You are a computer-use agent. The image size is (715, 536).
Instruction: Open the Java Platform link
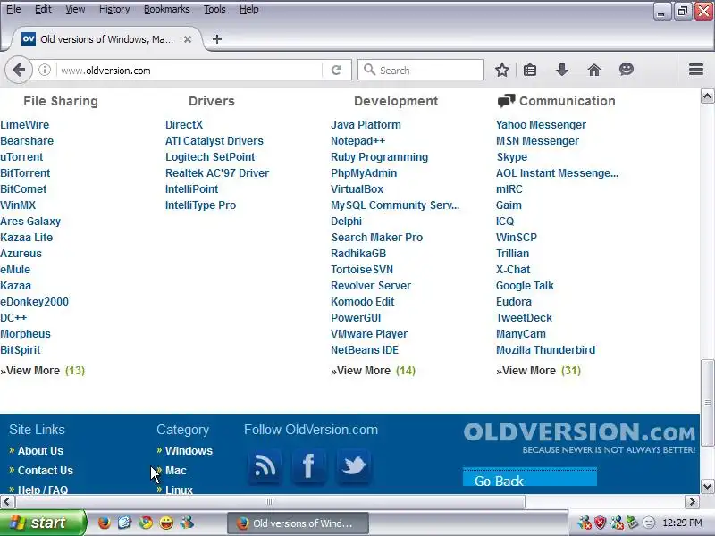[x=366, y=125]
